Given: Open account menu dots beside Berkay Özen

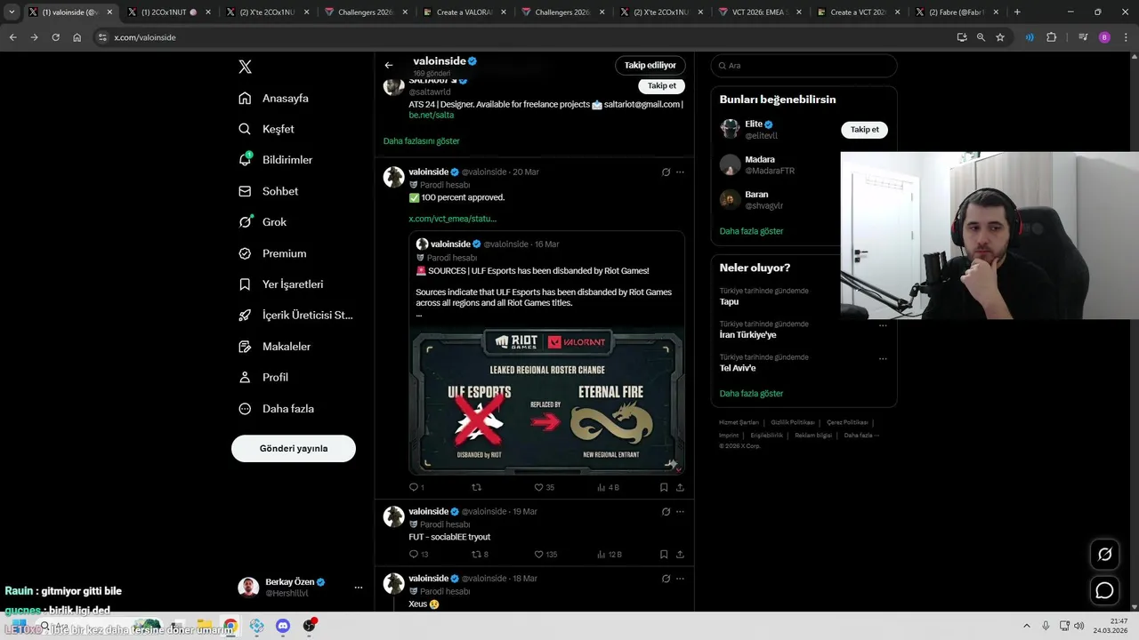Looking at the screenshot, I should (359, 588).
